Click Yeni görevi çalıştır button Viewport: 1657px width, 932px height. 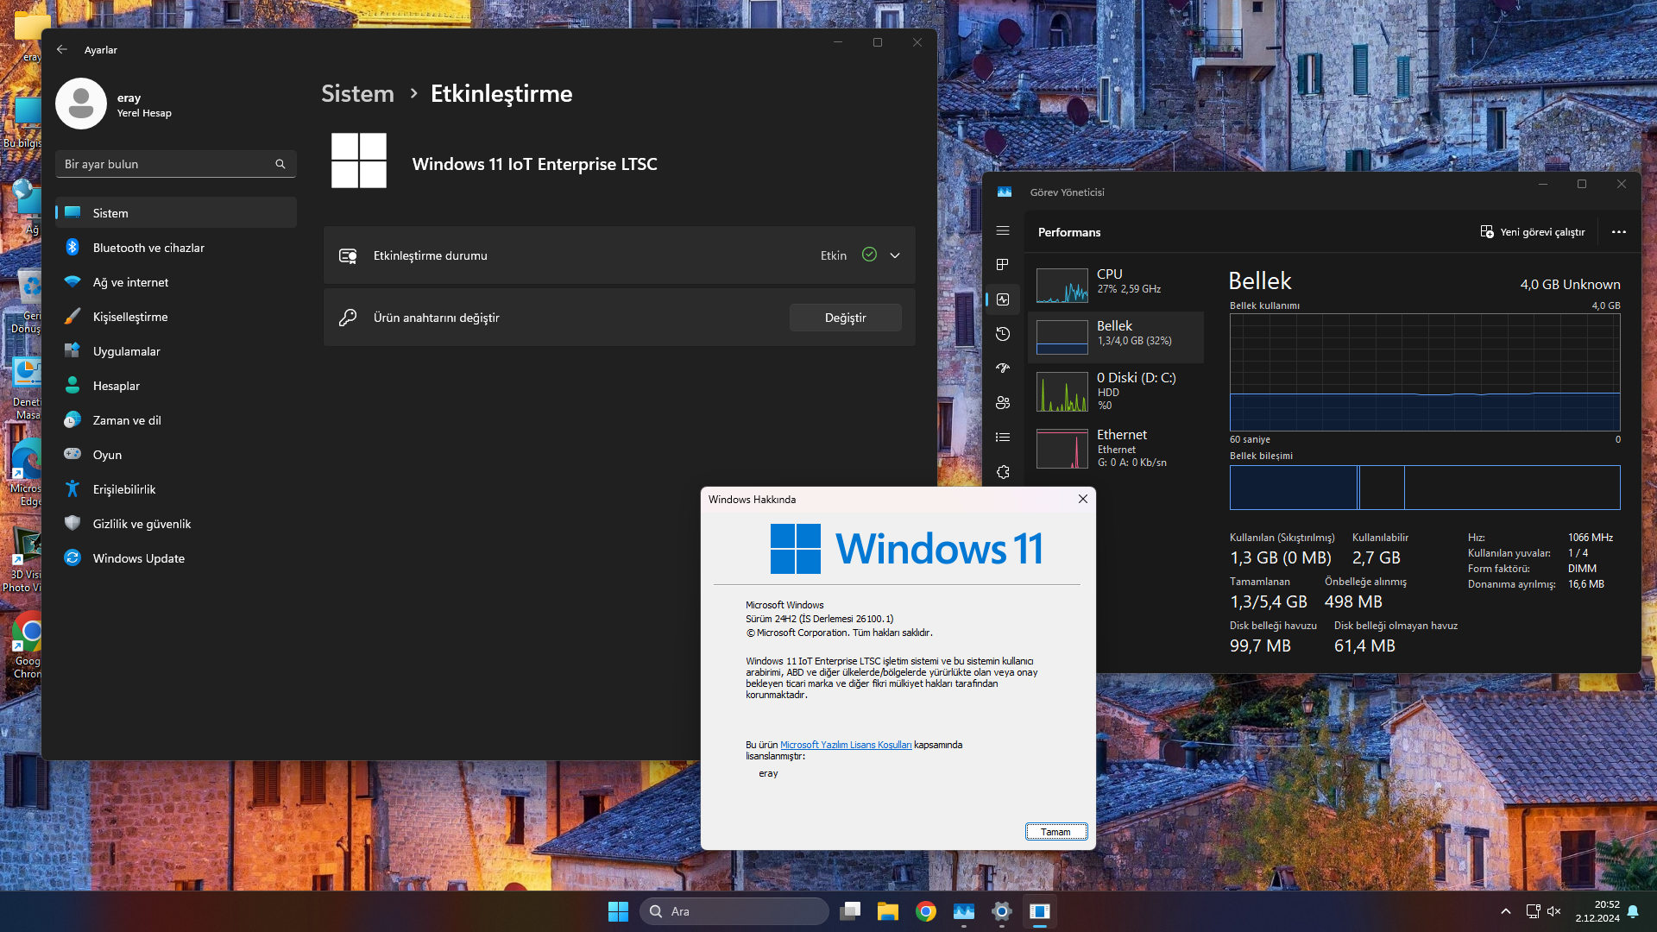1533,232
